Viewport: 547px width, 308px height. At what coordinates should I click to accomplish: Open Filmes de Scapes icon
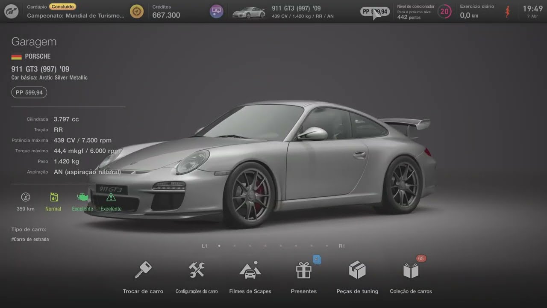click(250, 270)
